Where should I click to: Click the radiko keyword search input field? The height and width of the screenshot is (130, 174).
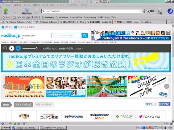pyautogui.click(x=66, y=35)
